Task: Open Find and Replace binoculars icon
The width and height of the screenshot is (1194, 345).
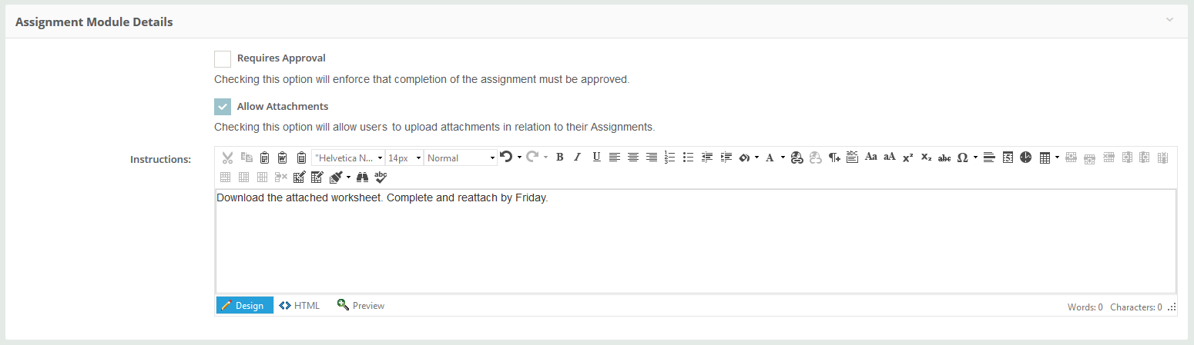Action: click(362, 177)
